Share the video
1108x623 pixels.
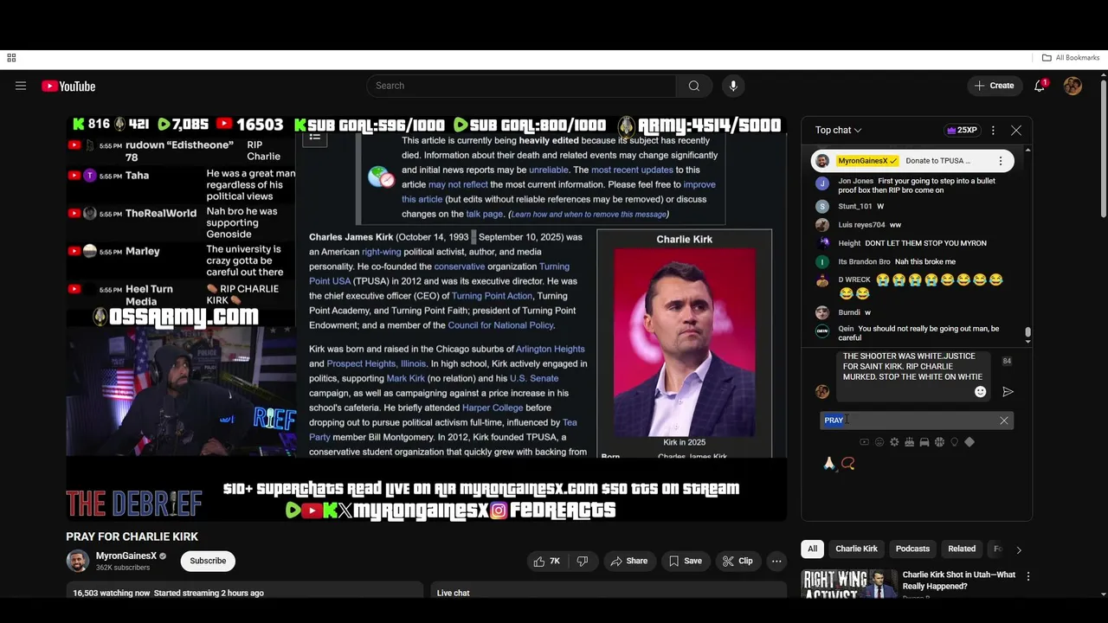pos(628,561)
